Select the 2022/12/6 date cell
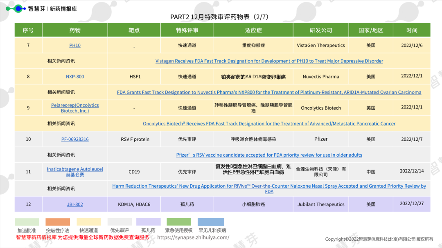 click(x=412, y=45)
